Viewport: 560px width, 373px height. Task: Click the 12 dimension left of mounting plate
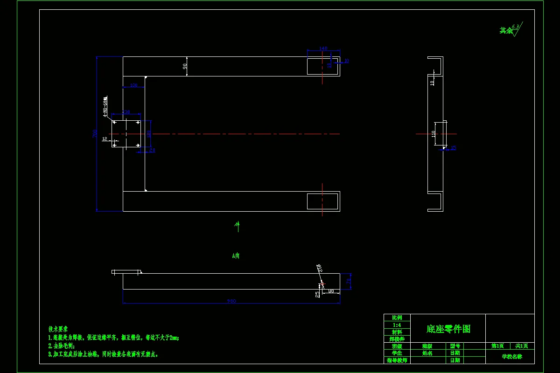click(105, 139)
